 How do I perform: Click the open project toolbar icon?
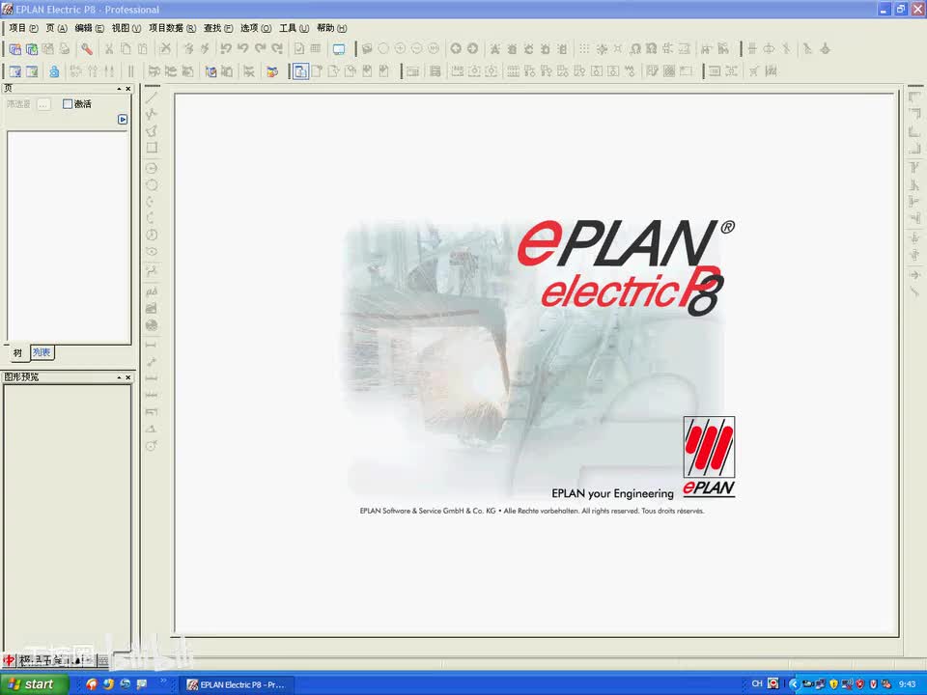(31, 49)
